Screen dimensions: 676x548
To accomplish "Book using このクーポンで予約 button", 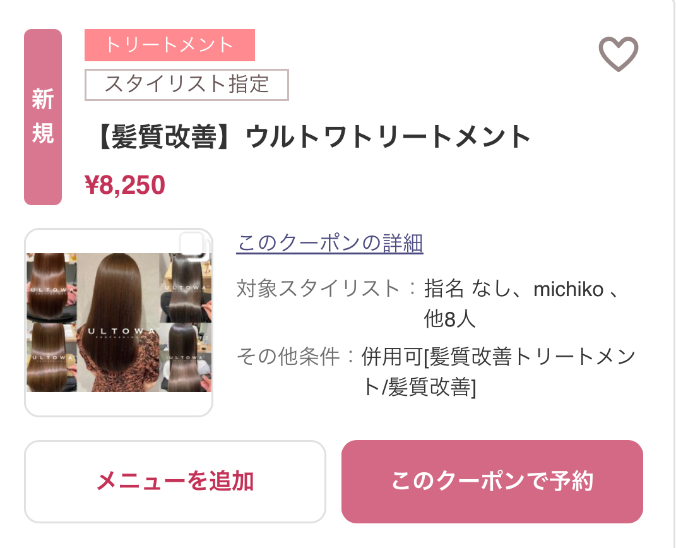I will [x=492, y=481].
